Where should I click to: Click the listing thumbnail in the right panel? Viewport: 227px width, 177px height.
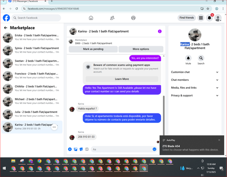[195, 35]
